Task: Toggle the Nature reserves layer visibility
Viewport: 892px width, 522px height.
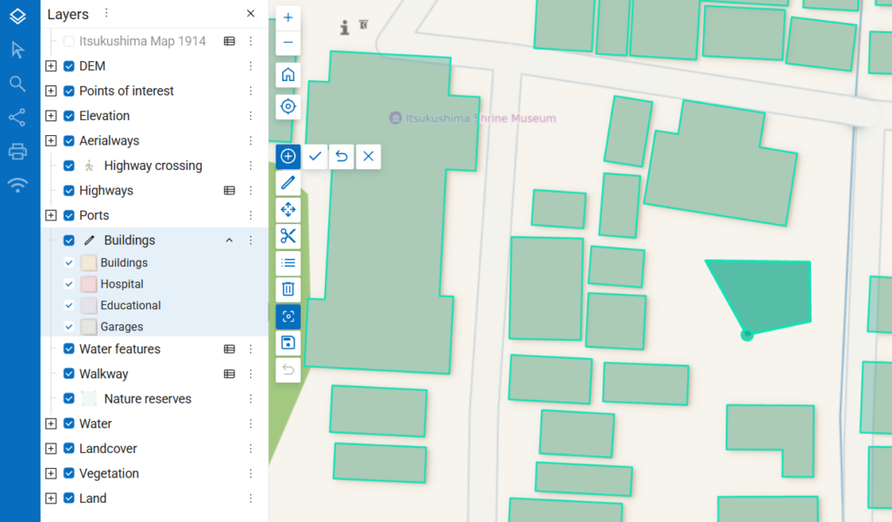Action: (x=69, y=398)
